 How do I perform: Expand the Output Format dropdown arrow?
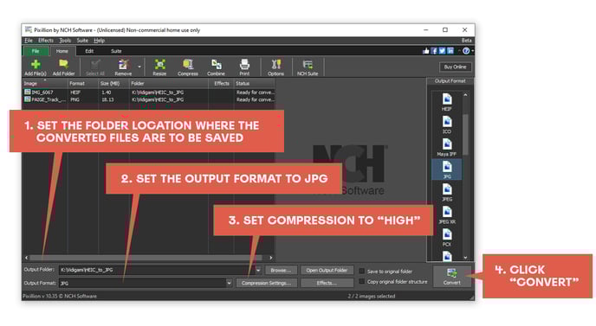coord(229,283)
